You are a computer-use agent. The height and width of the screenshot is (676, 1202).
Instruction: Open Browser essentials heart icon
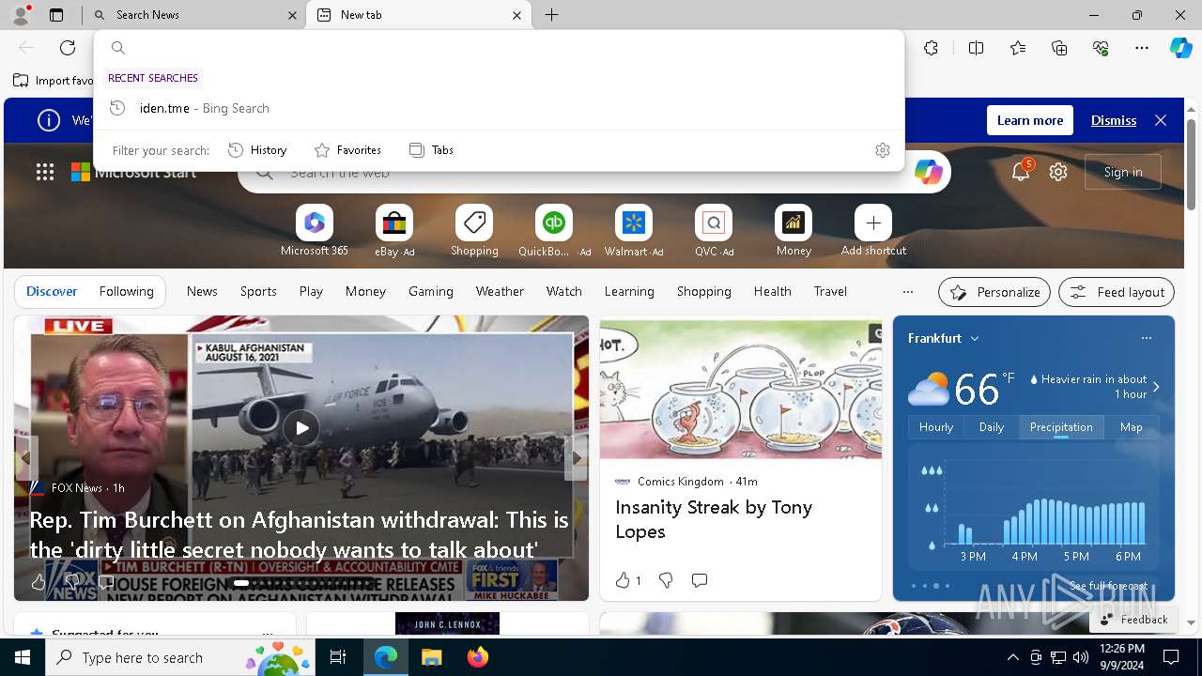coord(1101,48)
